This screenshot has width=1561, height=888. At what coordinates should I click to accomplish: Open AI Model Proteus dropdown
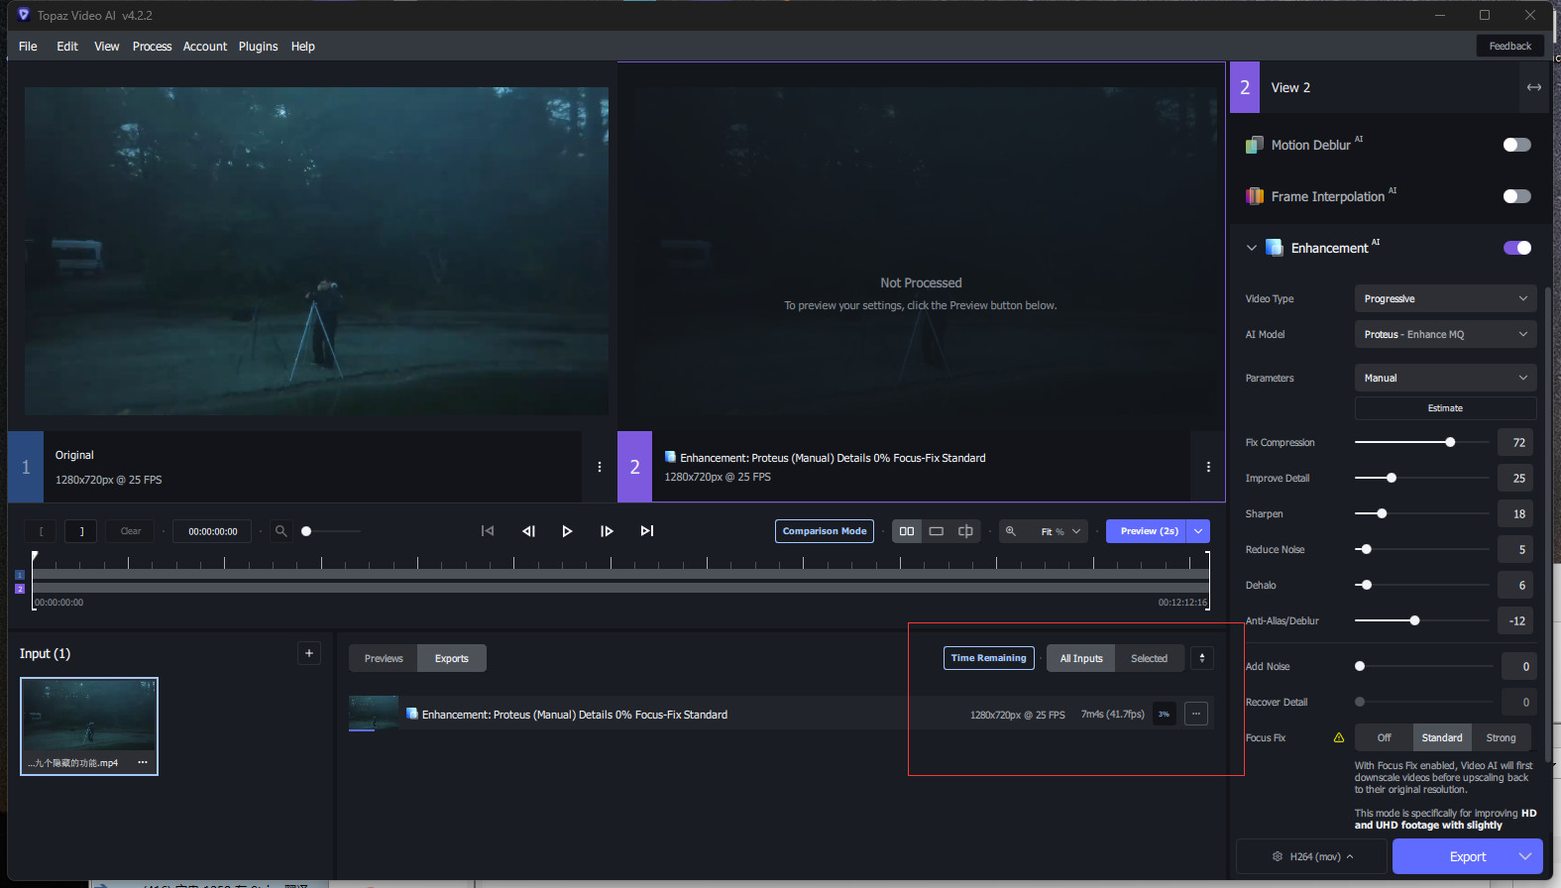[x=1445, y=334]
